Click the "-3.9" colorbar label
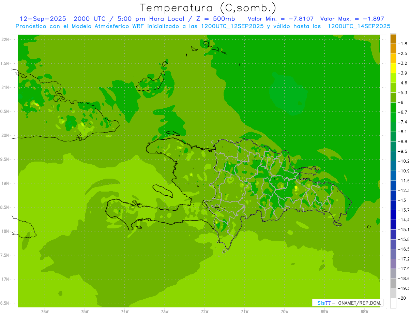Viewport: 409px width, 316px height. [x=403, y=73]
